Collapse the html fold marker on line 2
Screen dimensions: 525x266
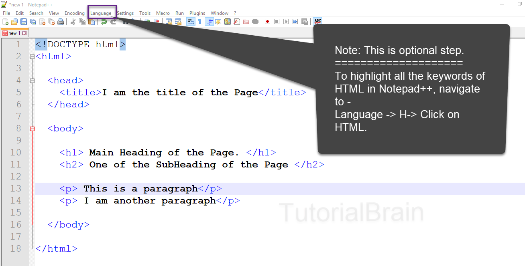[x=33, y=56]
